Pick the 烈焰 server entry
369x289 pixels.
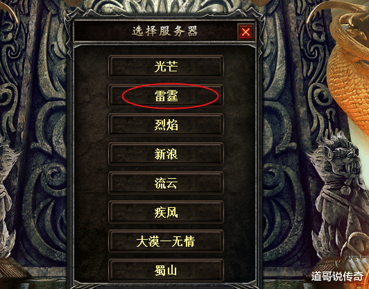(166, 125)
